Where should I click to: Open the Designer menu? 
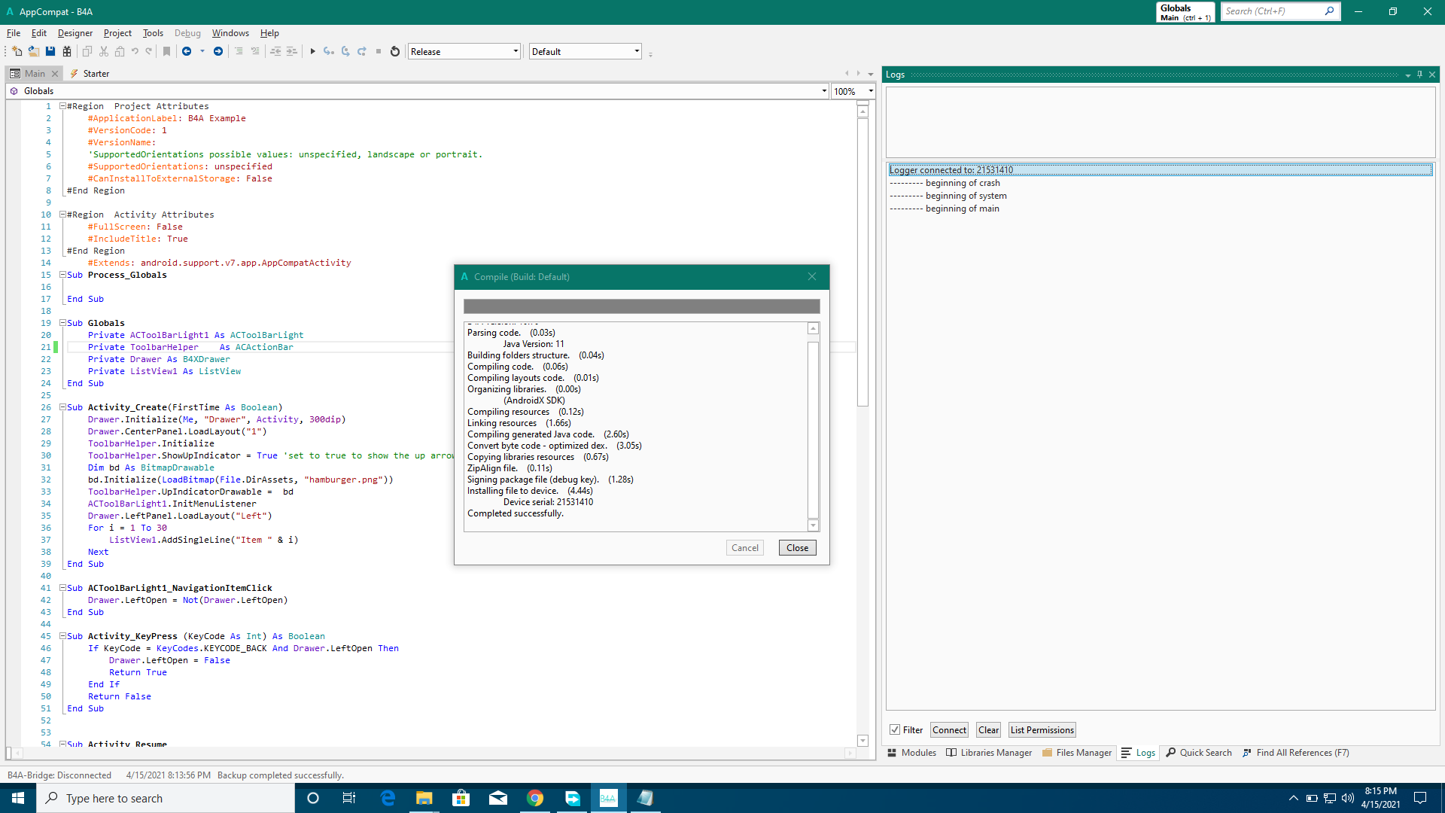click(x=75, y=33)
